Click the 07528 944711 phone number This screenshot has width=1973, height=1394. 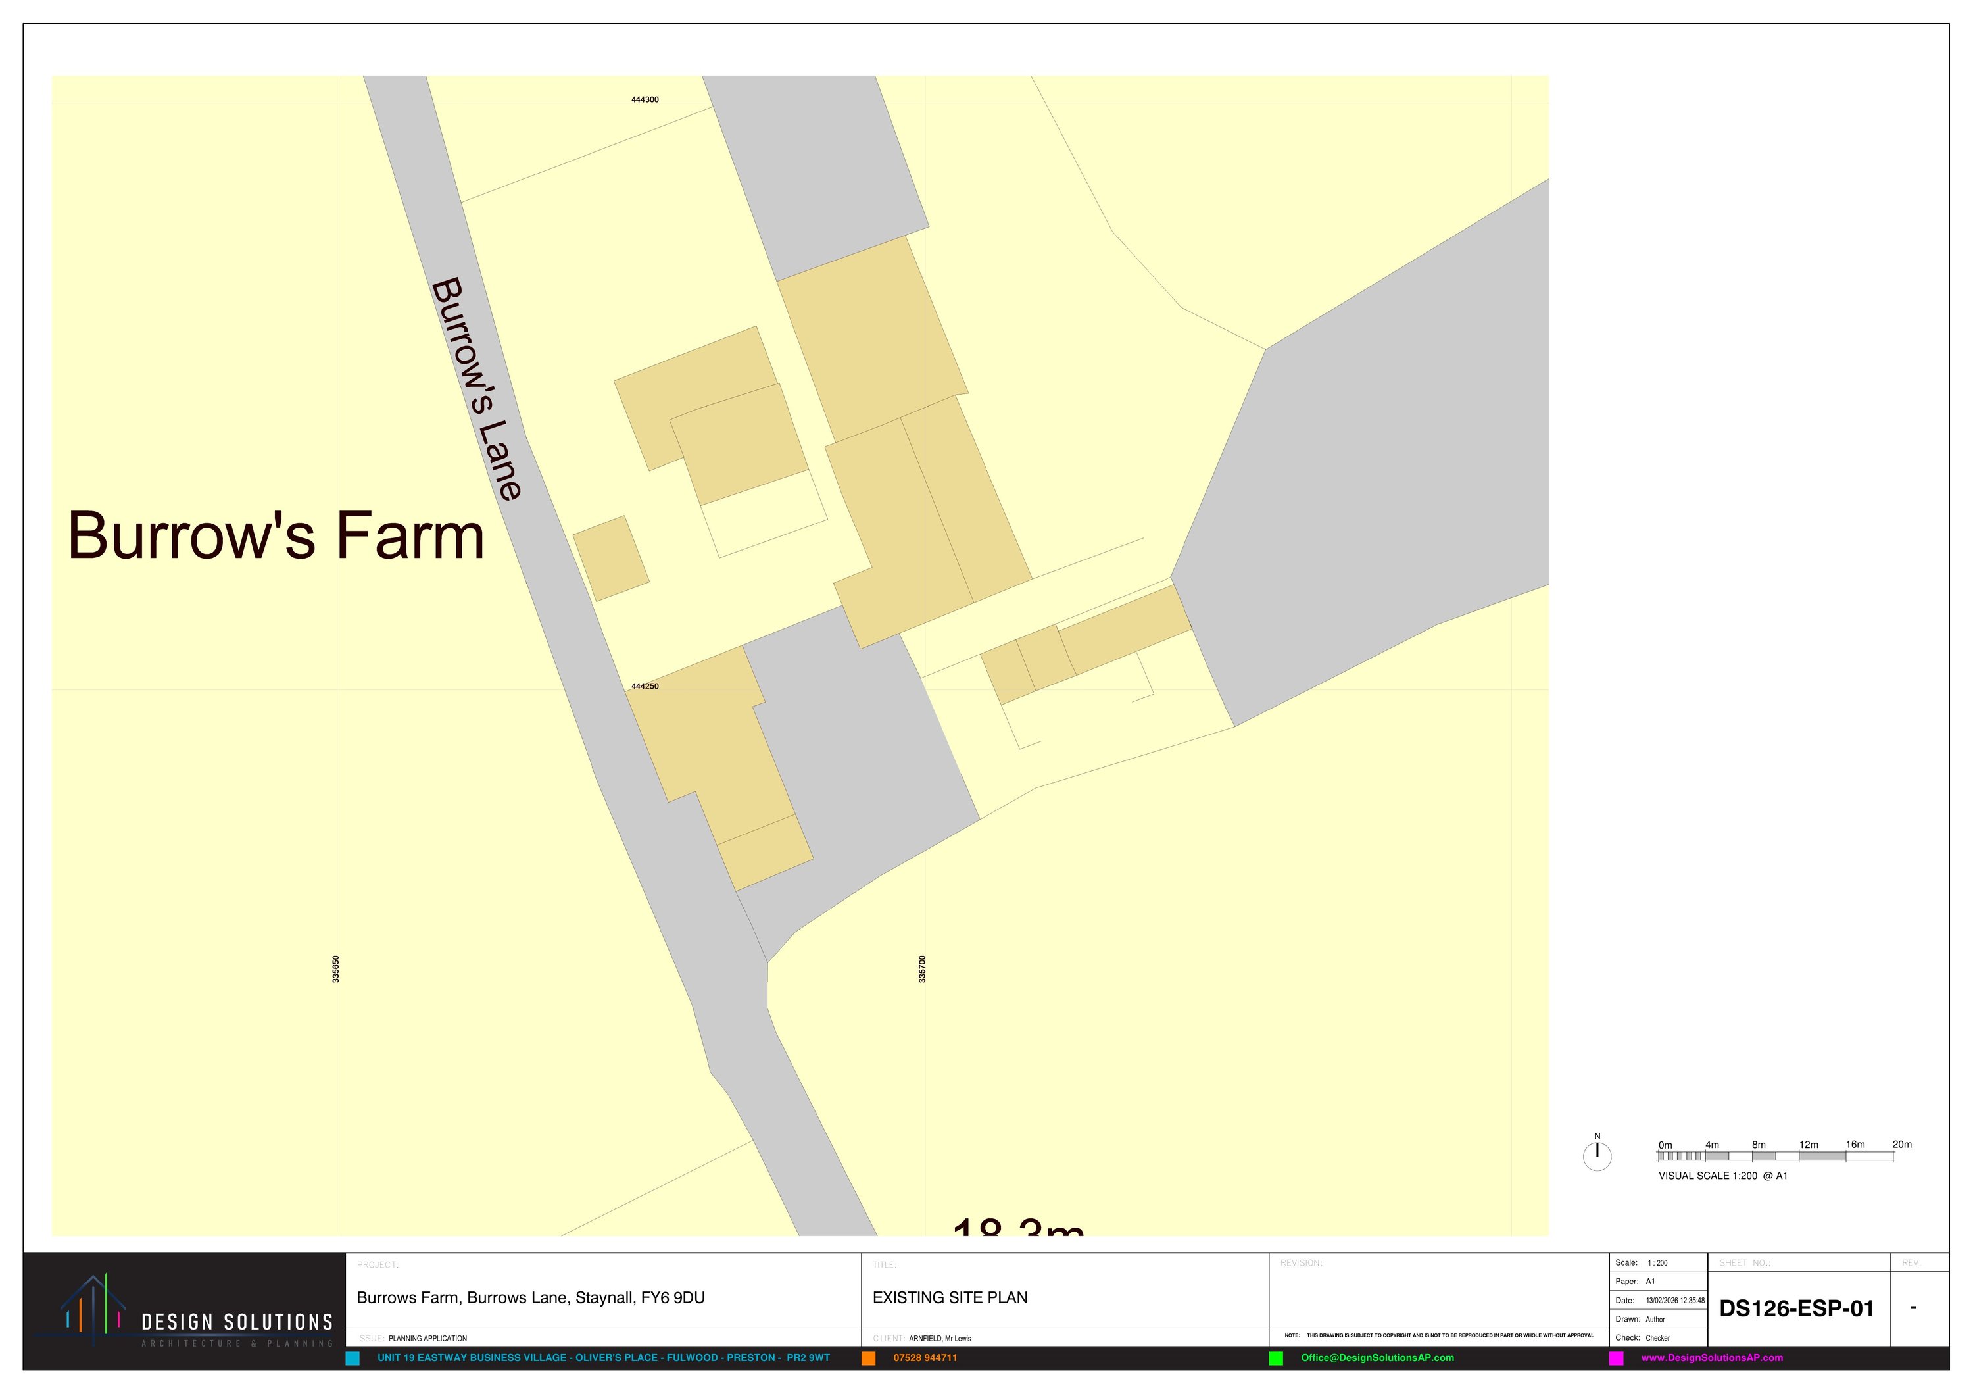coord(925,1358)
